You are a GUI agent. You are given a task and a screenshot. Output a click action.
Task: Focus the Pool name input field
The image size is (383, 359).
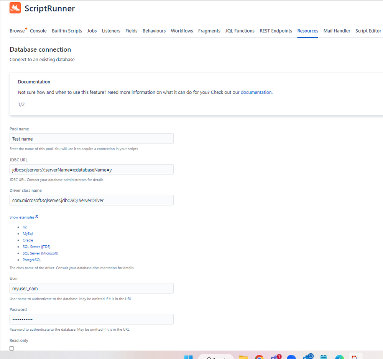(x=92, y=139)
